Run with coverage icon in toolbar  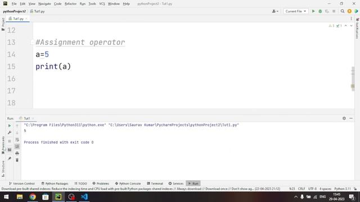(x=327, y=11)
